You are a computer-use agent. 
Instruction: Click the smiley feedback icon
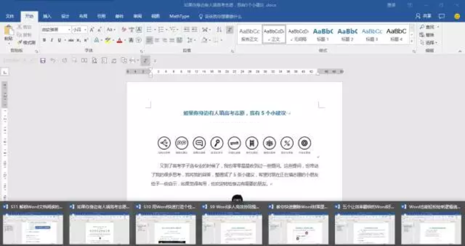[x=457, y=17]
